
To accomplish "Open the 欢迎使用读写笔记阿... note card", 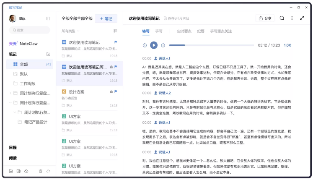I will (x=89, y=73).
